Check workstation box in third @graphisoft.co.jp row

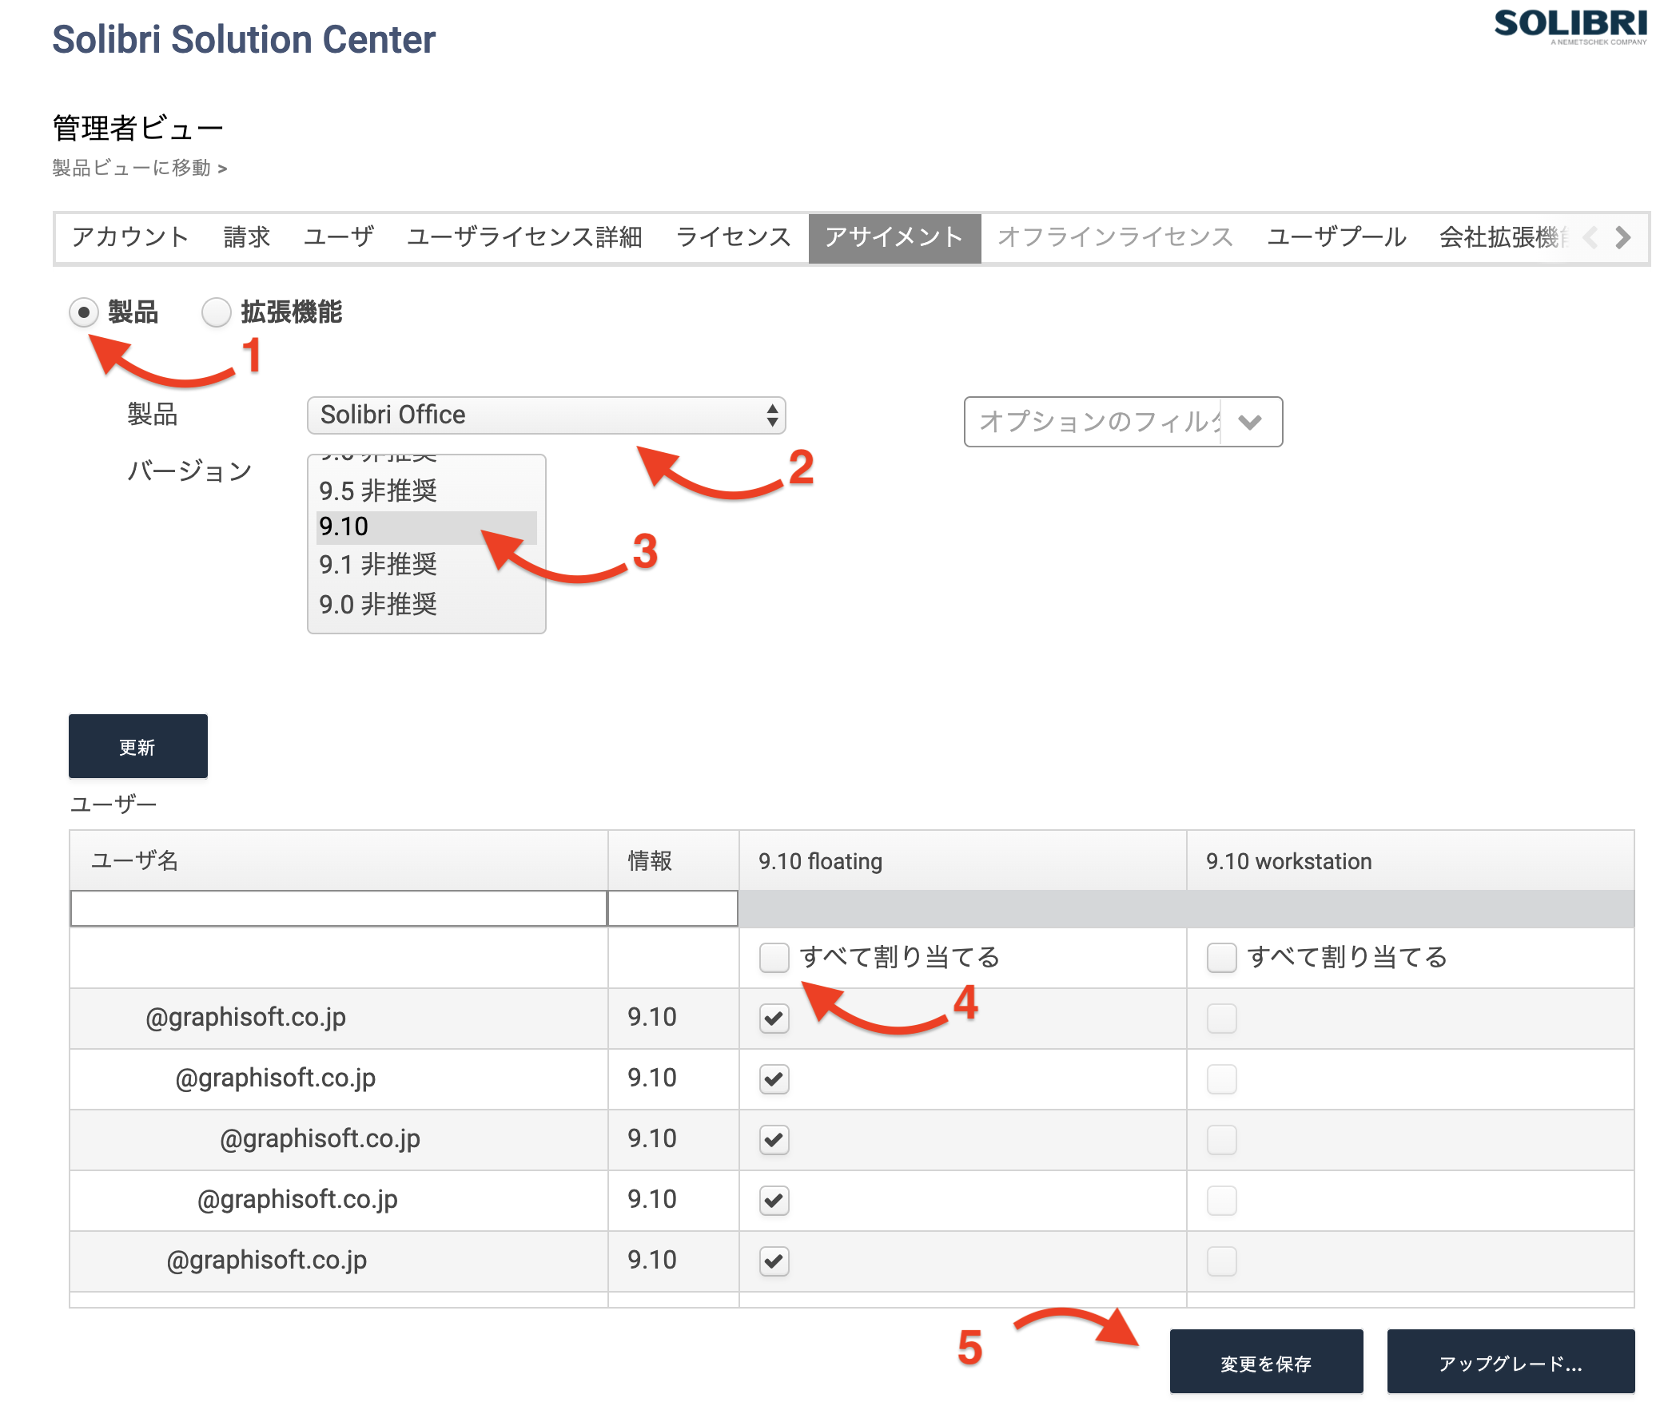coord(1221,1140)
